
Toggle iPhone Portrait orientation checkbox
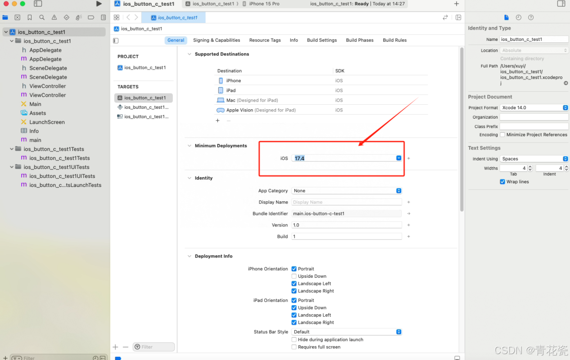coord(294,269)
